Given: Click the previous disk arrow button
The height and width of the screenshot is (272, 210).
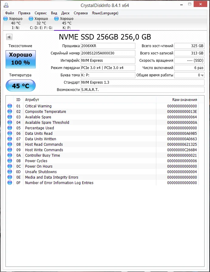Looking at the screenshot, I should 9,37.
